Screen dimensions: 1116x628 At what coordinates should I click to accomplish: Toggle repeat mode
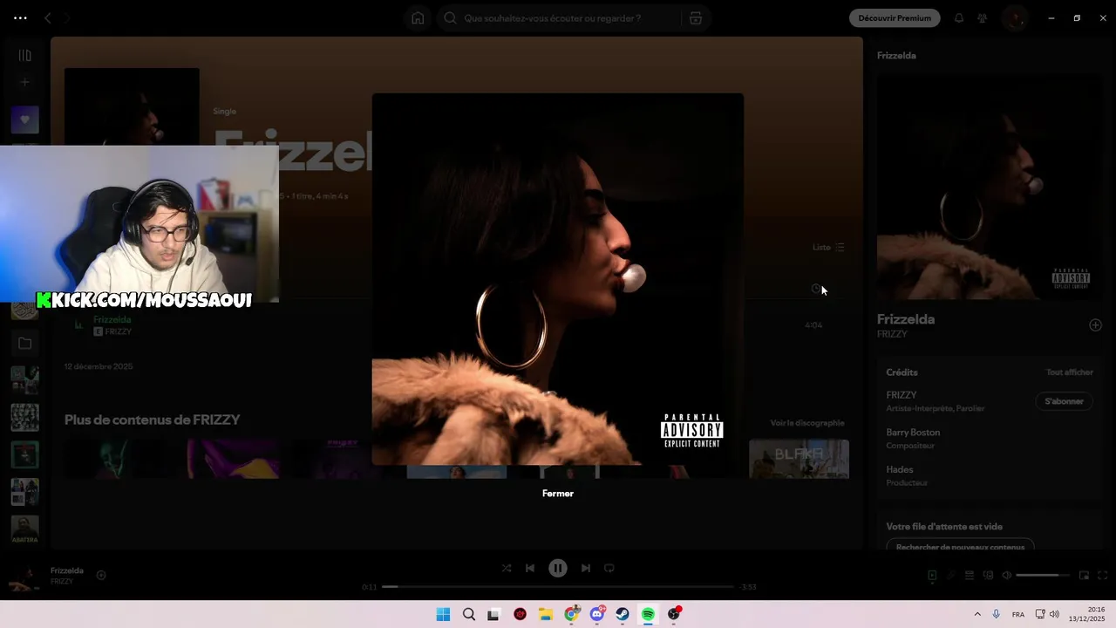[x=609, y=568]
